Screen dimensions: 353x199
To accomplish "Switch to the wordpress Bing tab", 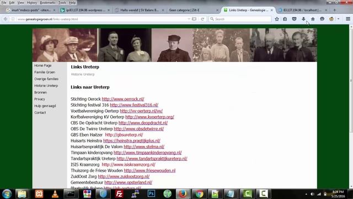I will (85, 10).
